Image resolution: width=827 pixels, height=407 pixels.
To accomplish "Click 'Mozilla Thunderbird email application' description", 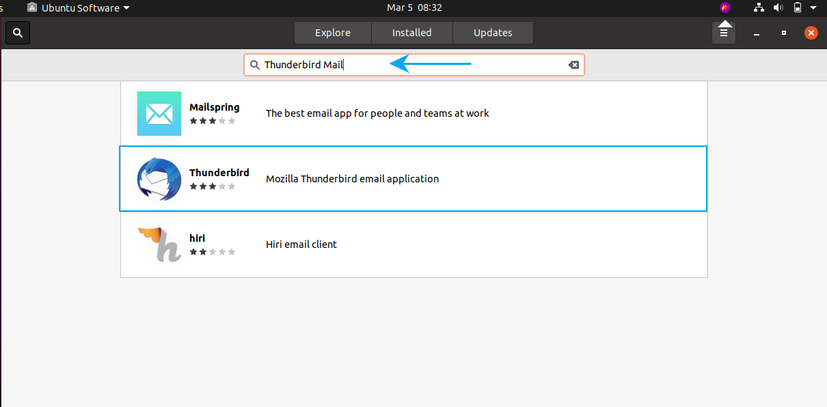I will tap(352, 179).
